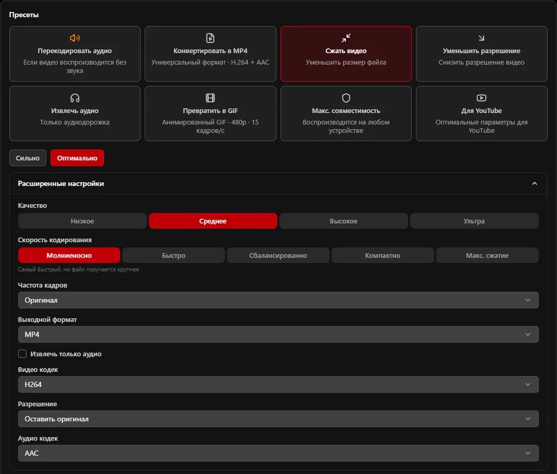Enable the Извлечь только аудио checkbox
The height and width of the screenshot is (474, 557).
[x=22, y=354]
